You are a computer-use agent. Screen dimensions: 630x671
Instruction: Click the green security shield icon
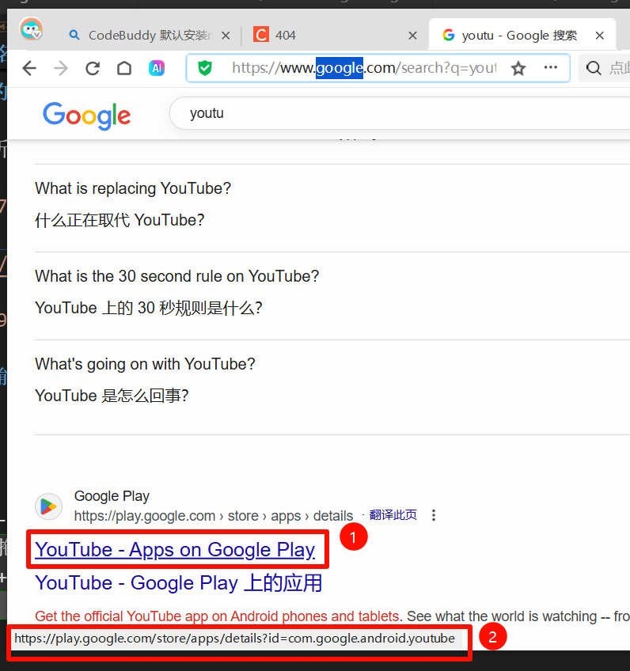(205, 67)
